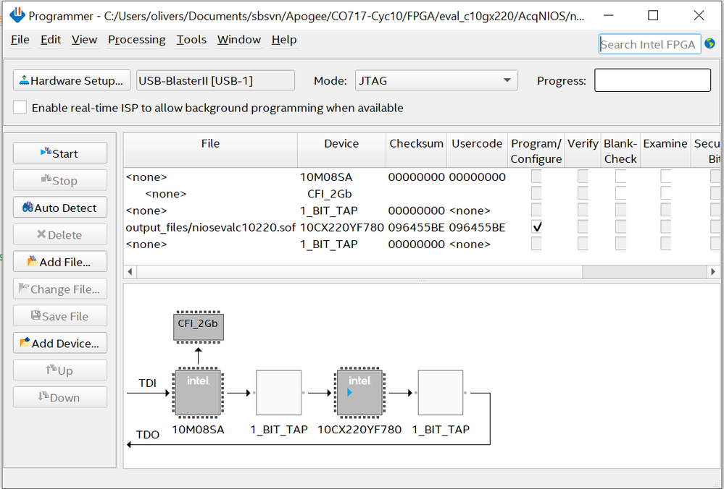Click the Usercode column header
Viewport: 724px width, 489px height.
[x=477, y=150]
